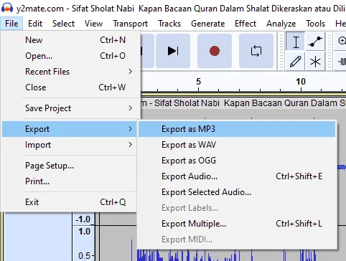Expand the Import submenu

point(70,145)
